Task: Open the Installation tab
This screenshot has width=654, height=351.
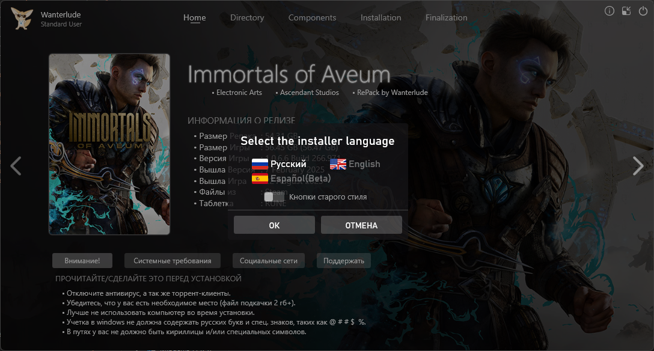Action: (x=381, y=17)
